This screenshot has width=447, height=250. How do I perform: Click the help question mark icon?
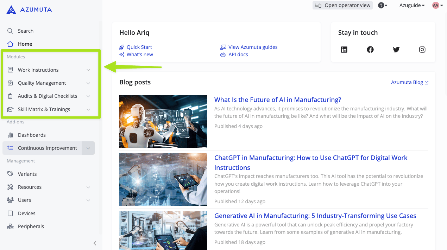coord(381,5)
